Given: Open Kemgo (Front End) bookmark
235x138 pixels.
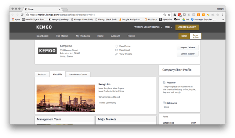Looking at the screenshot, I should pyautogui.click(x=82, y=19).
